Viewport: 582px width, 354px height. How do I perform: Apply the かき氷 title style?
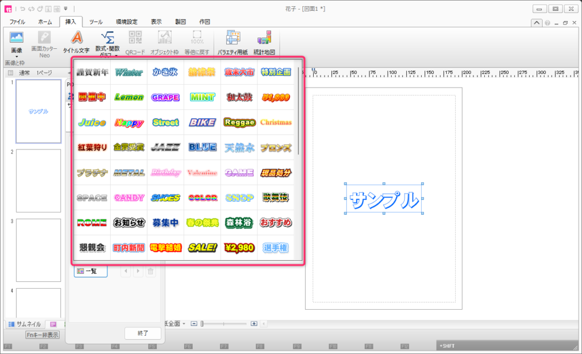[x=165, y=72]
